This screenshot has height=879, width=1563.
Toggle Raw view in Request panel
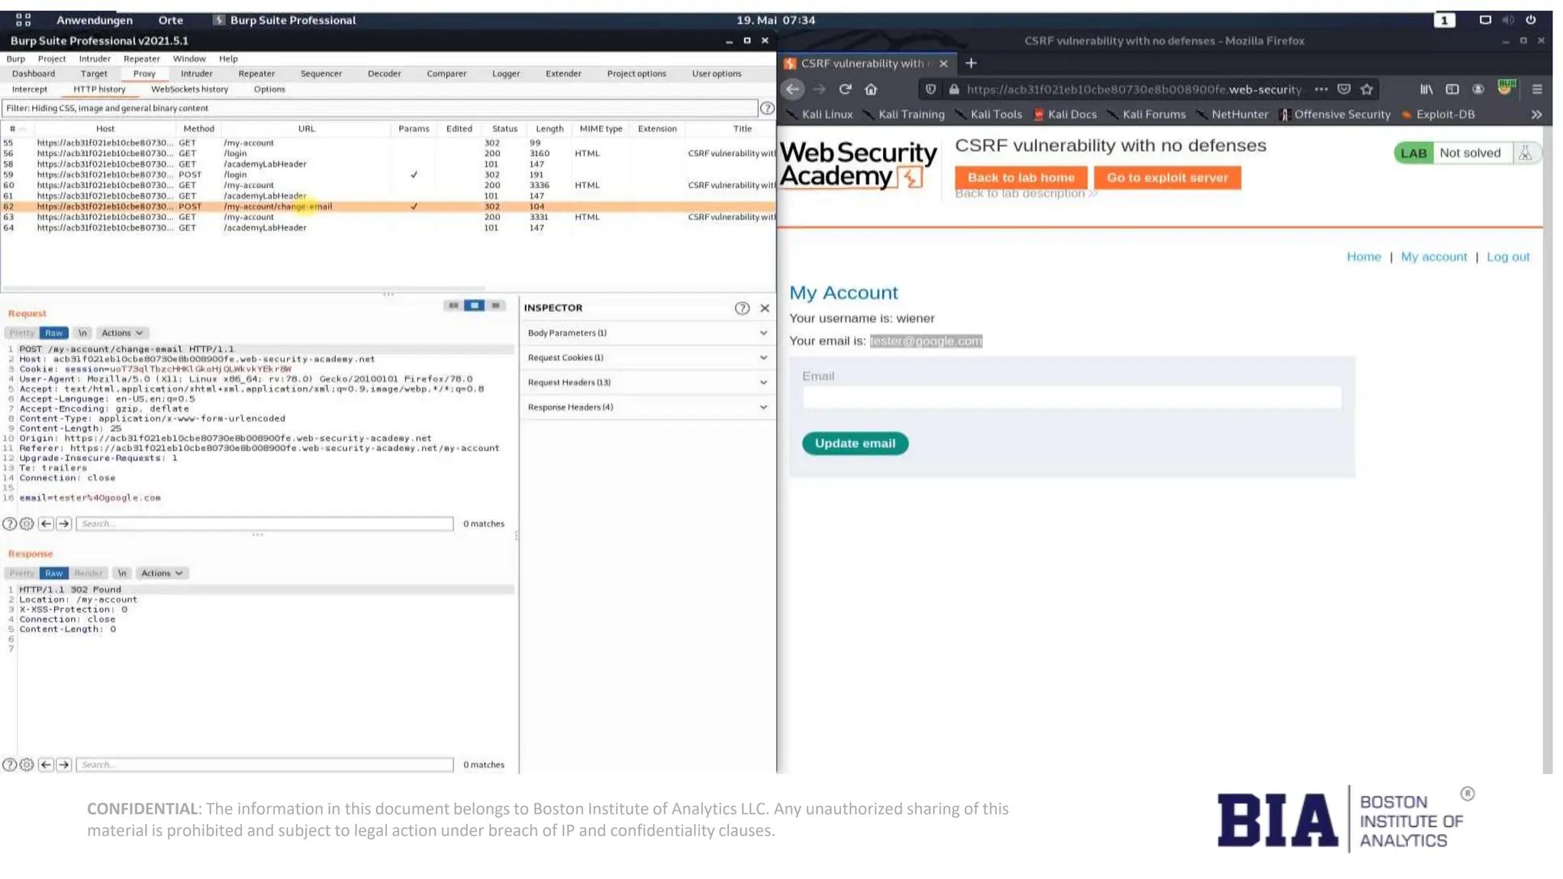[53, 333]
